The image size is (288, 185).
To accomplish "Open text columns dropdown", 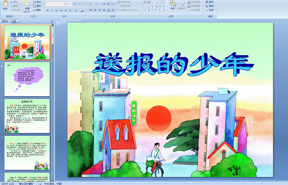I will coord(114,10).
